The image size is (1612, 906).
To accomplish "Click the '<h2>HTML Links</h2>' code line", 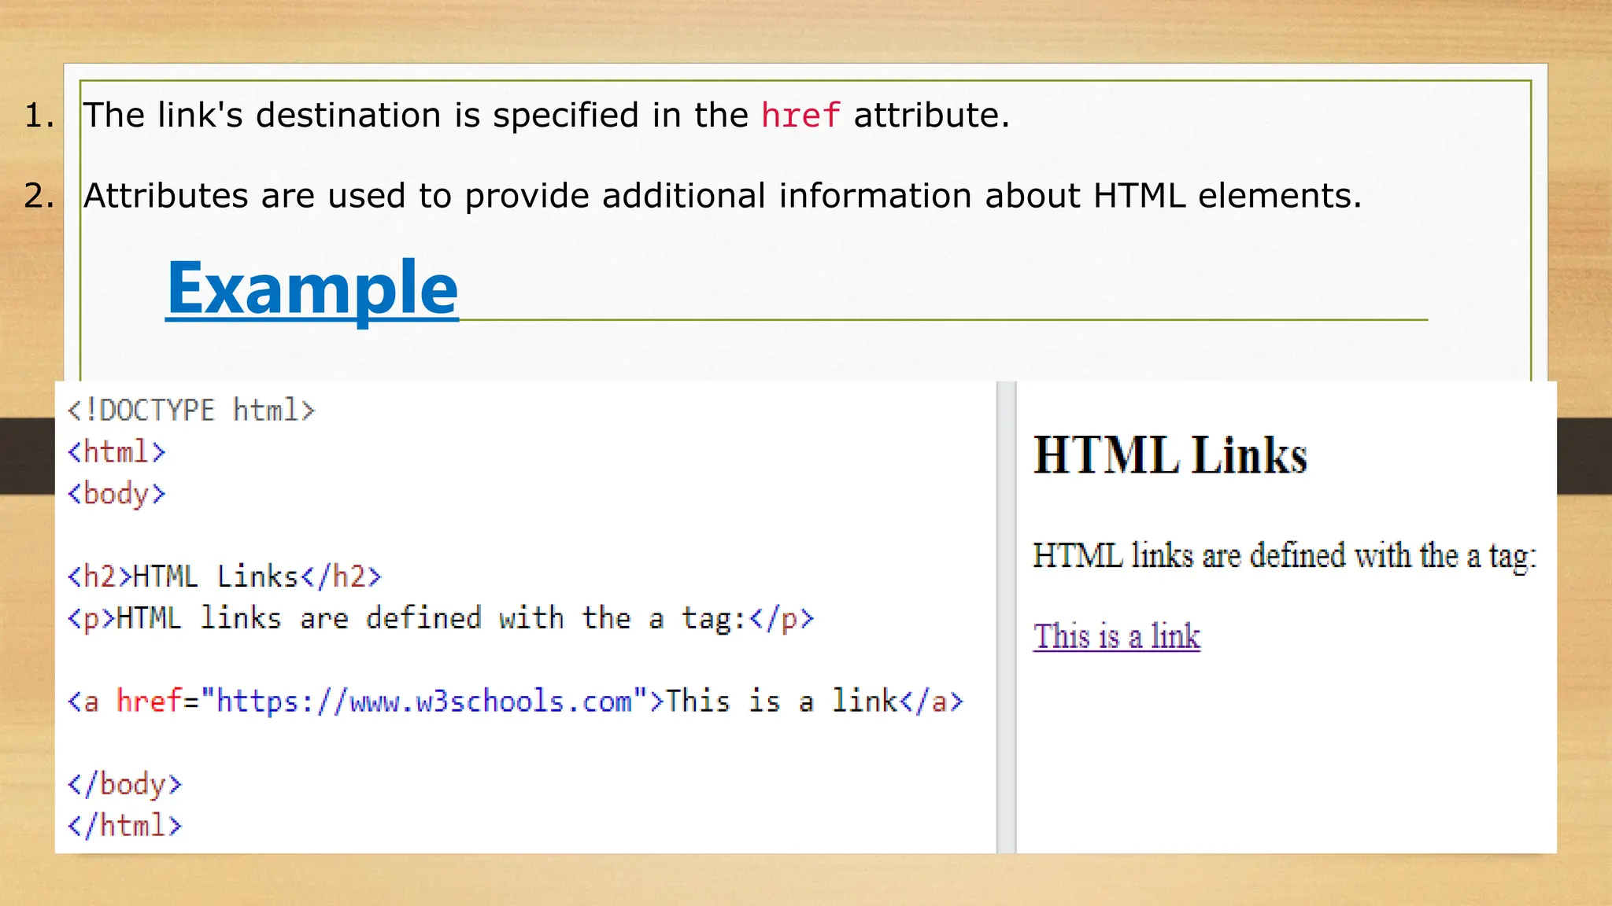I will point(224,576).
